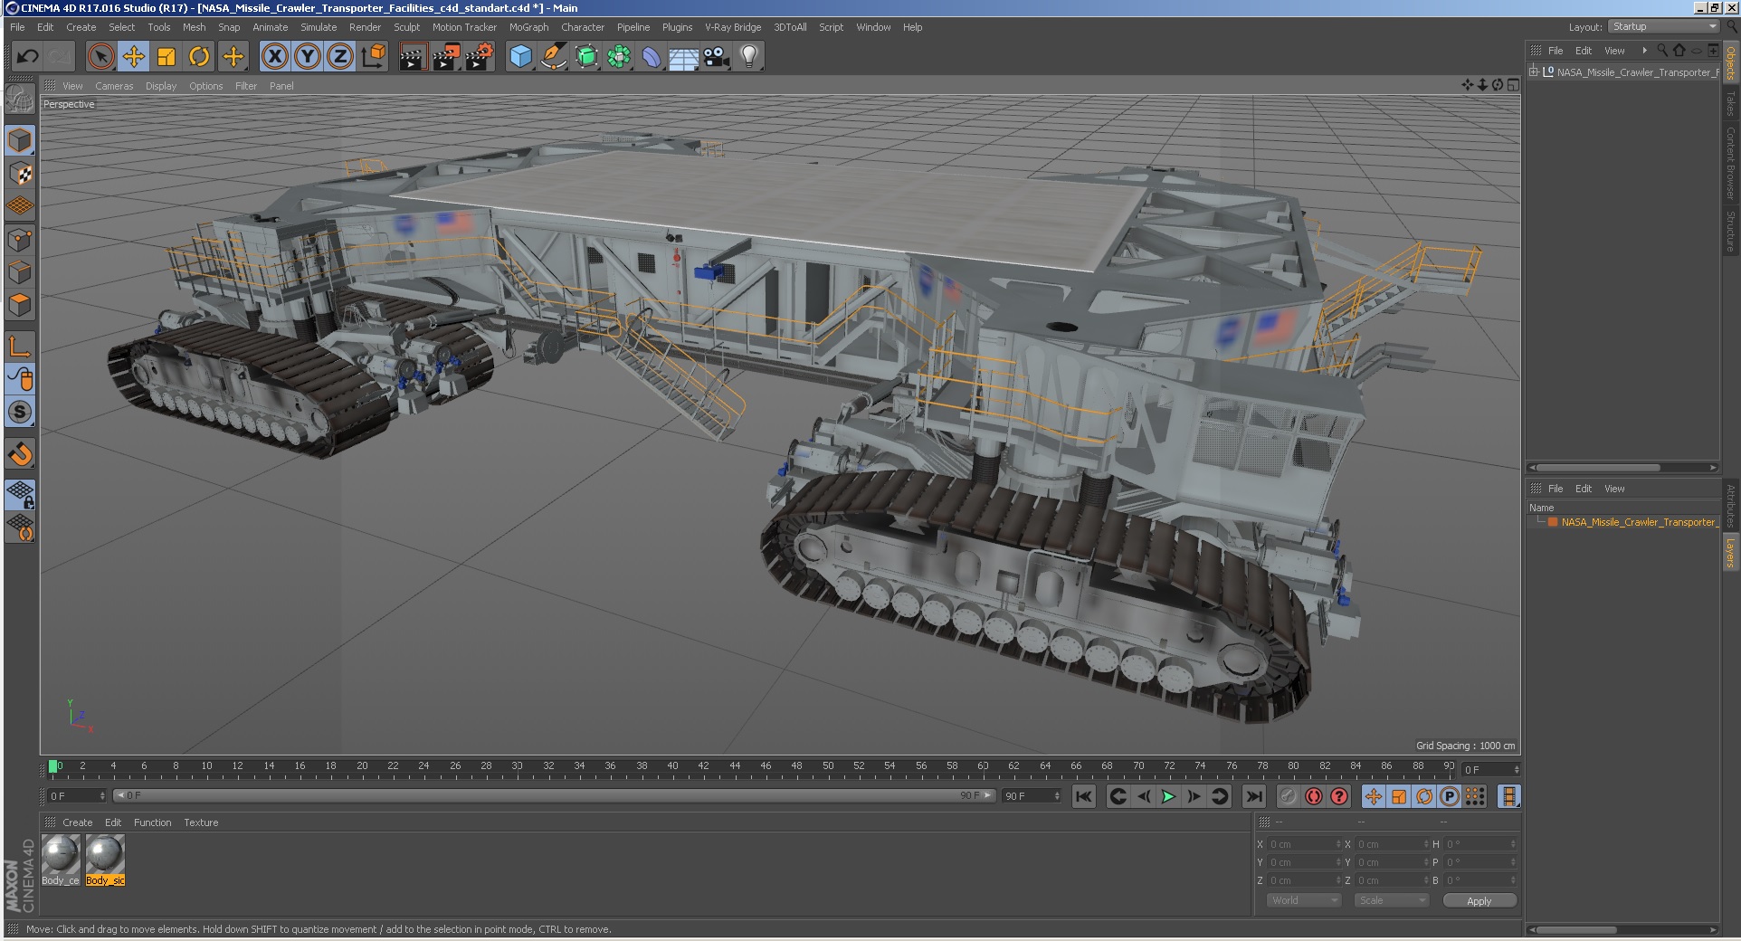The image size is (1741, 941).
Task: Open the Objects side tab
Action: click(x=1730, y=63)
